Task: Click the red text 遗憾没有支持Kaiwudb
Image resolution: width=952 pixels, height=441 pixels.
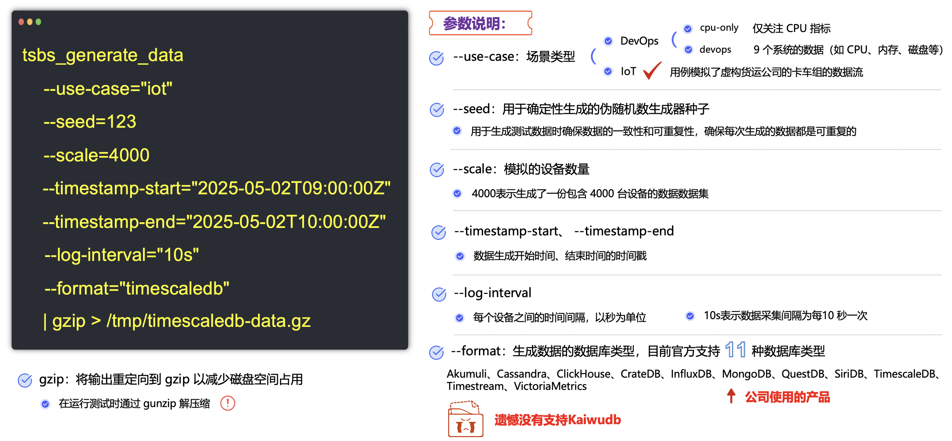Action: [557, 420]
